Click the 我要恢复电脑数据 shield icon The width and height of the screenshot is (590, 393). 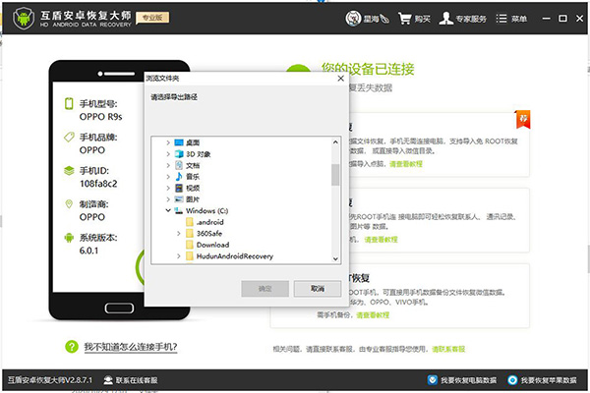click(x=433, y=380)
